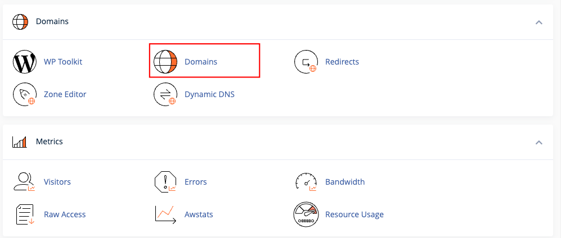Open the Zone Editor icon
The width and height of the screenshot is (561, 238).
tap(24, 94)
